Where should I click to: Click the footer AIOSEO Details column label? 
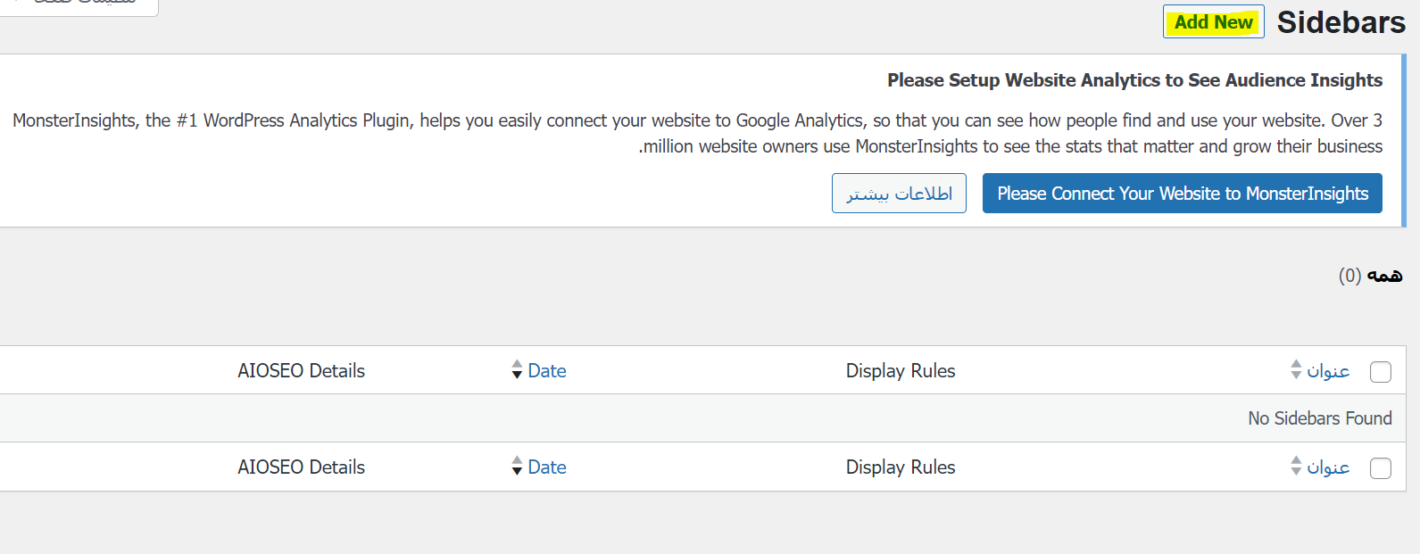tap(302, 467)
